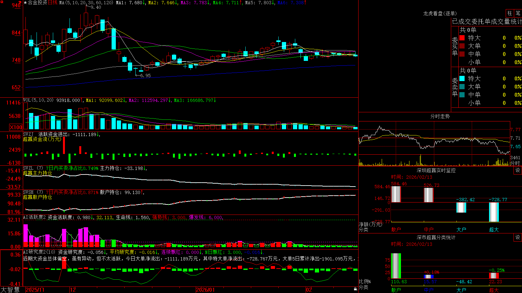Click 散户持仓: 99.130 value
Viewport: 522px width, 293px height.
[122, 192]
